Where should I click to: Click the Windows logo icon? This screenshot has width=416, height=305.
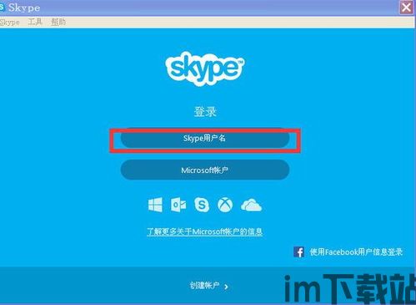pos(155,205)
